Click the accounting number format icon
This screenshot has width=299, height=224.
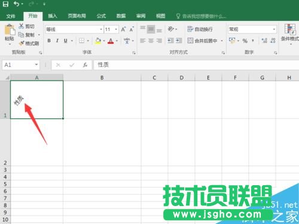(x=232, y=41)
